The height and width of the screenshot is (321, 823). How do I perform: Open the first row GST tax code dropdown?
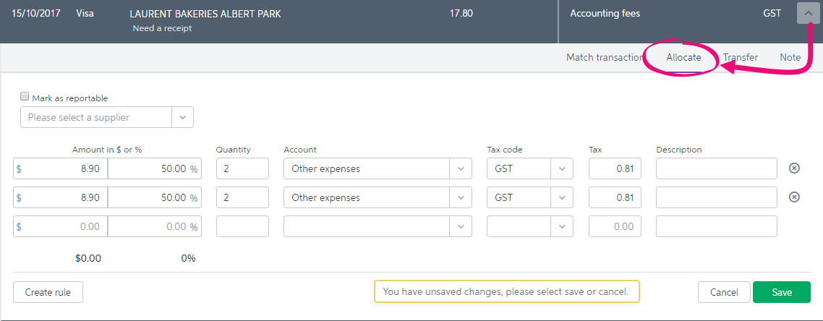coord(562,169)
